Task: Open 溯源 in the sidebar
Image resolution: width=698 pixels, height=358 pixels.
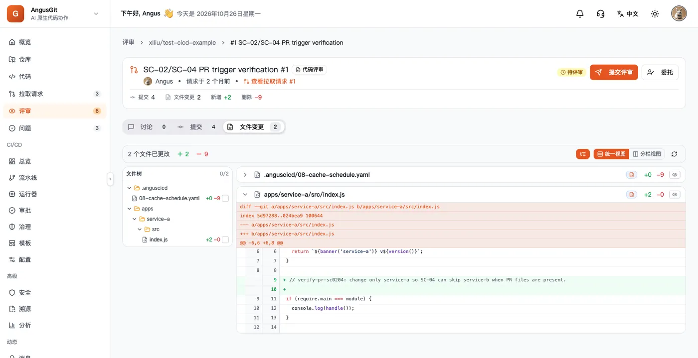Action: [55, 309]
